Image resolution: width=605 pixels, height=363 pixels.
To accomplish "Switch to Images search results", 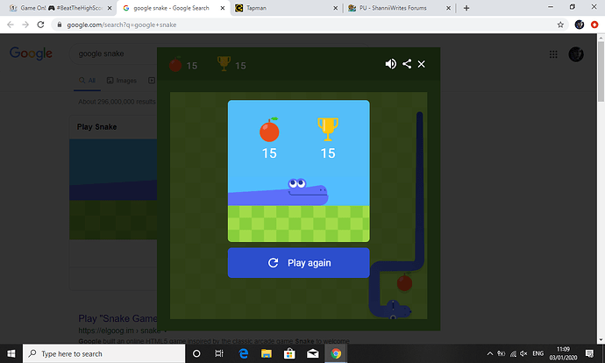I will 122,81.
